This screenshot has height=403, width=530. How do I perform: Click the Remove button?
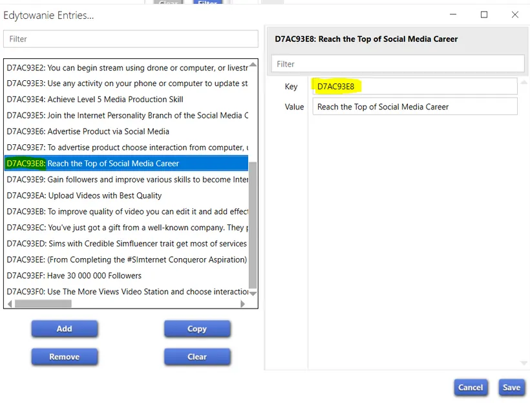tap(64, 356)
